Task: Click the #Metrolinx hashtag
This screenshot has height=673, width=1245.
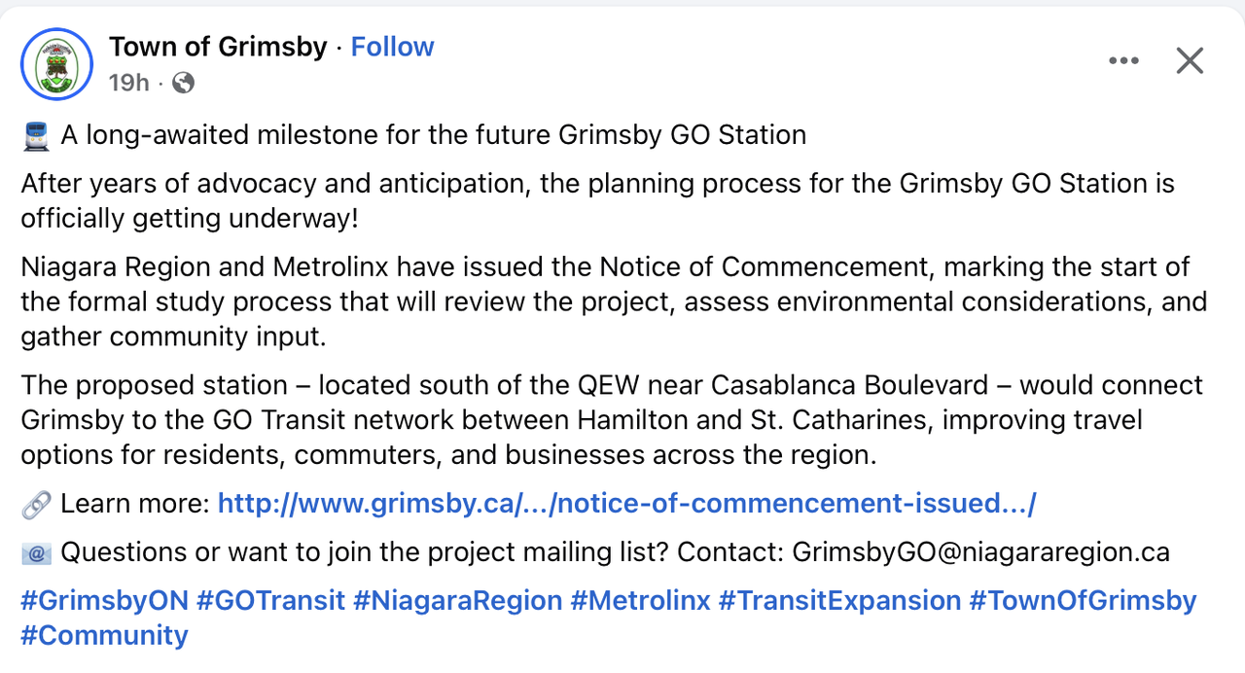Action: coord(640,600)
